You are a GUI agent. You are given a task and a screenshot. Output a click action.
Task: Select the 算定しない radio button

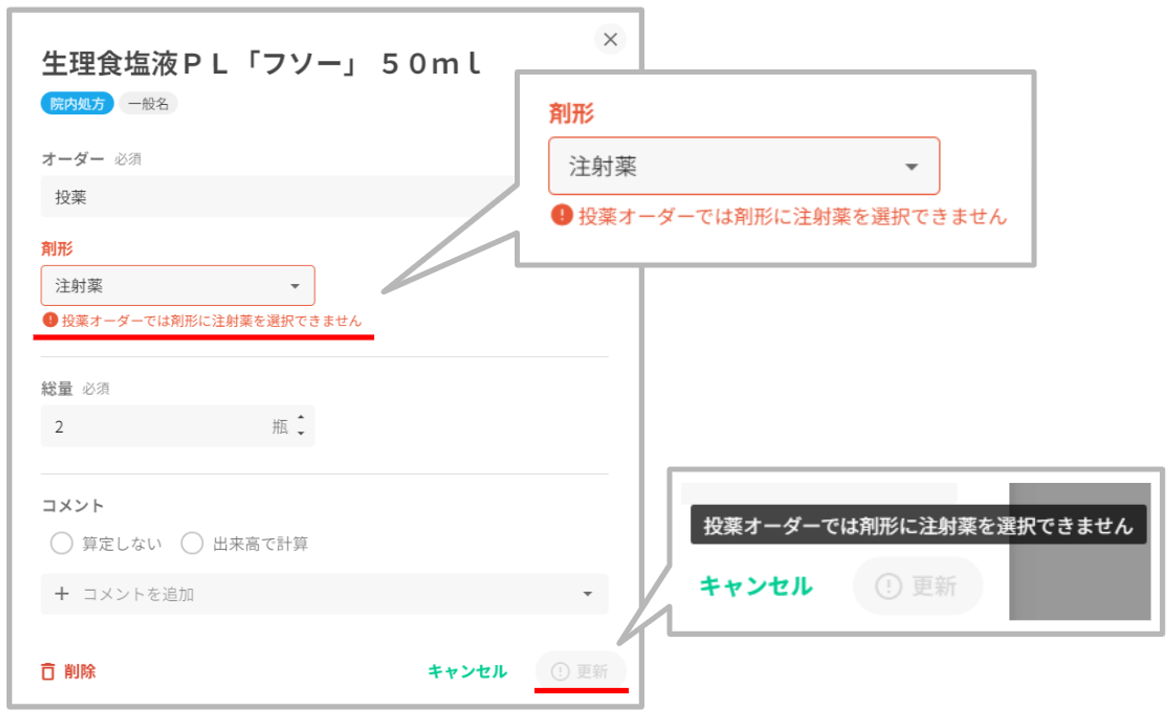coord(61,543)
